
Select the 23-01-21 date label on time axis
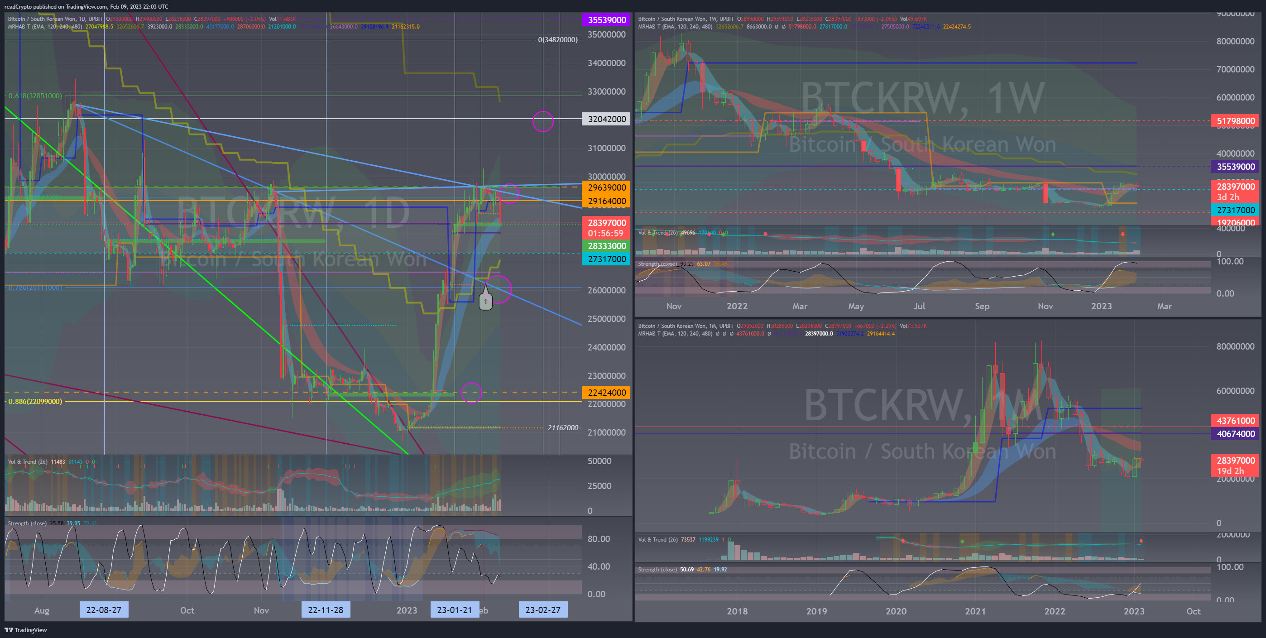(x=455, y=609)
